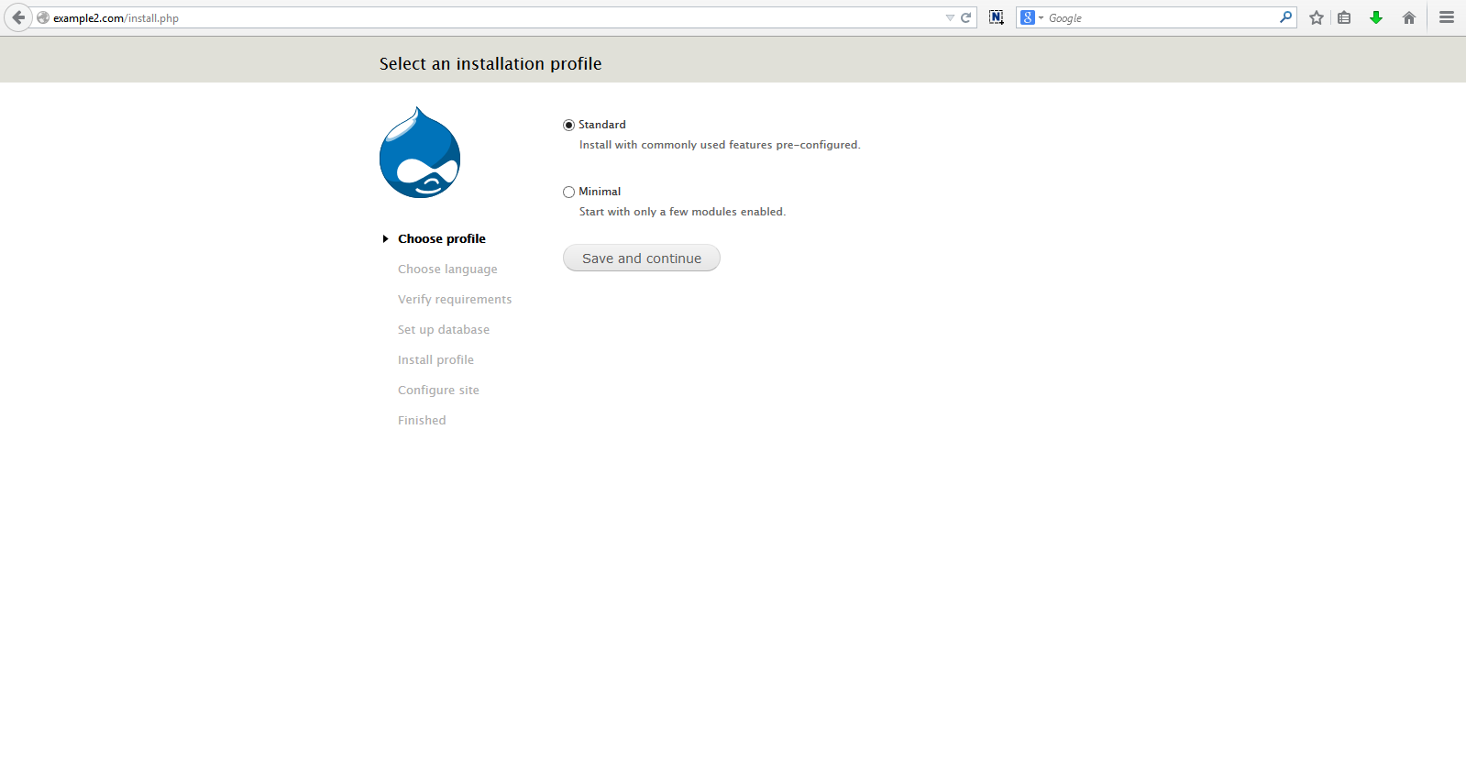
Task: Open the URL history dropdown arrow
Action: click(x=950, y=17)
